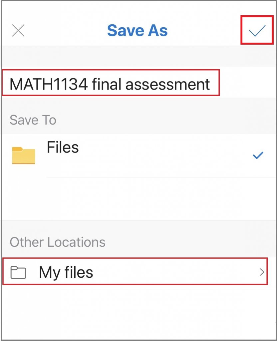
Task: Tap the "Files" label text
Action: pos(63,147)
